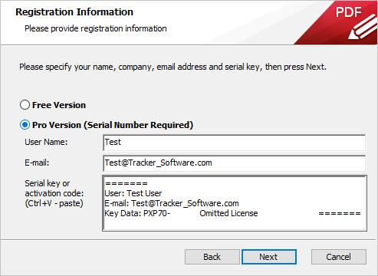Click the Free Version label text
This screenshot has width=378, height=276.
[59, 105]
